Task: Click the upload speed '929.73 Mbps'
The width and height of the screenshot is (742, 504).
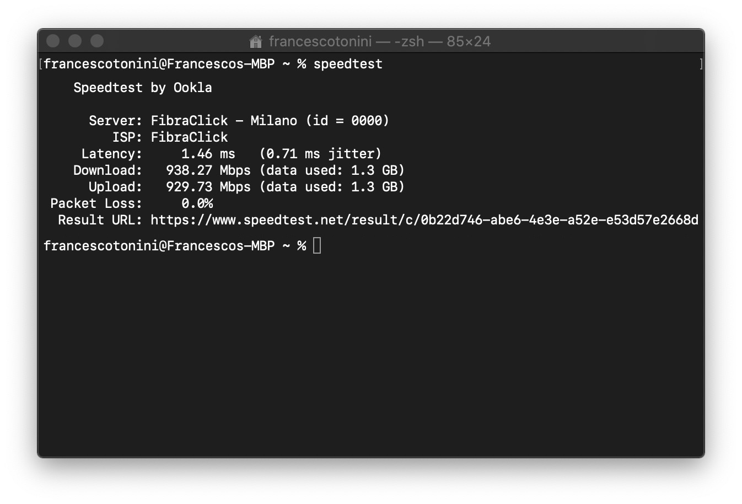Action: (x=208, y=187)
